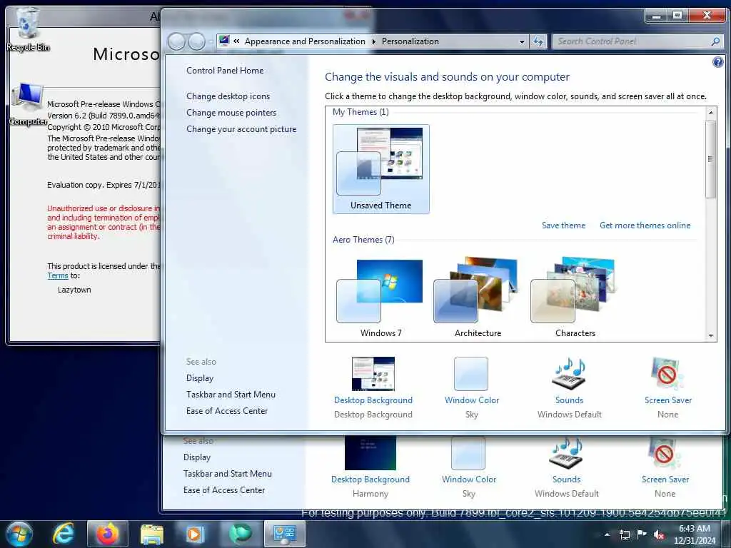Click Change mouse pointers link
Screen dimensions: 731x548
(x=231, y=113)
